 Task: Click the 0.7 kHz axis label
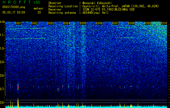click(x=2, y=89)
